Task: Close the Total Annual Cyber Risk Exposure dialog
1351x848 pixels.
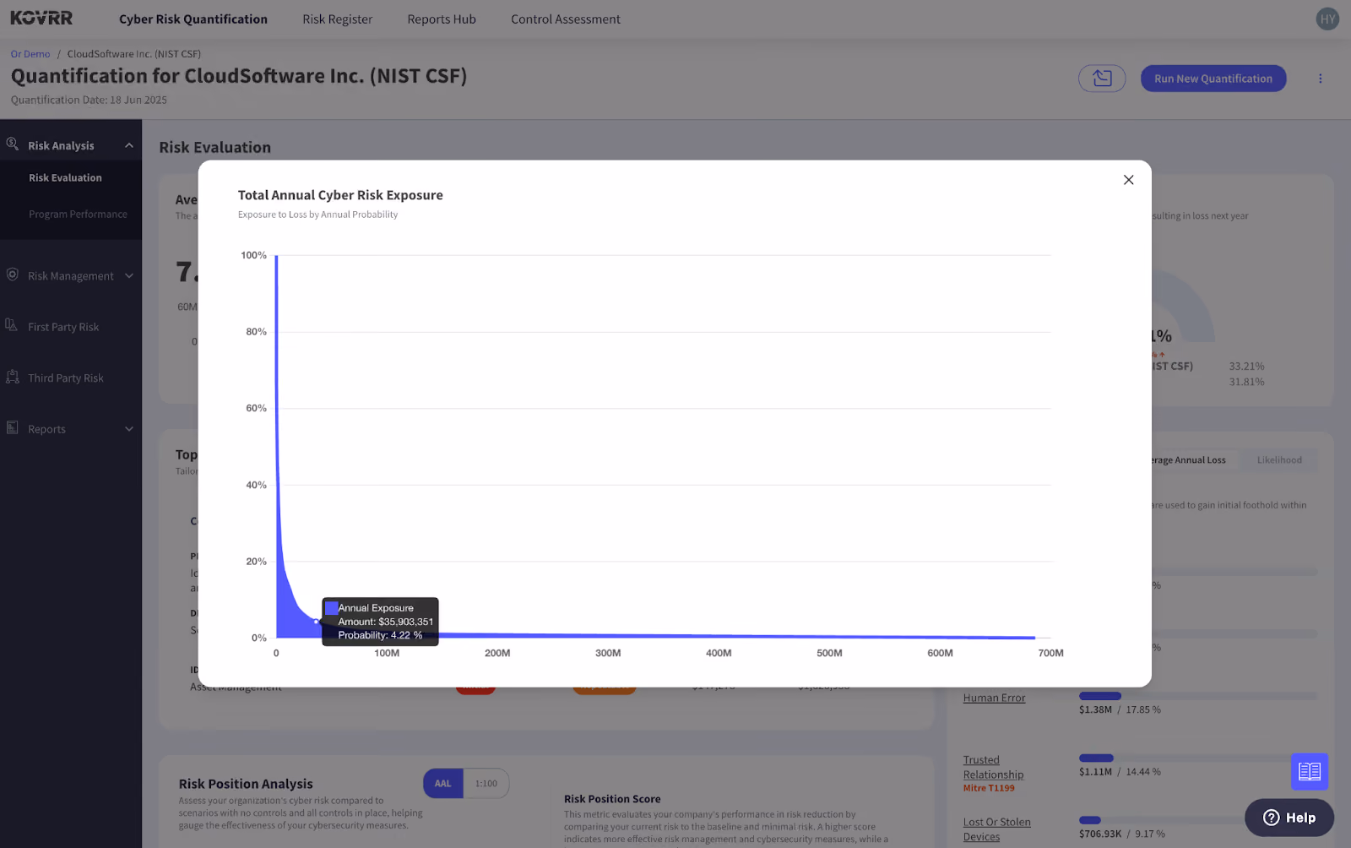Action: pyautogui.click(x=1128, y=180)
